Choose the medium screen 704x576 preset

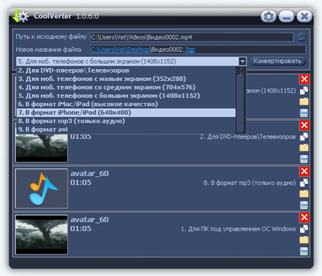(126, 87)
